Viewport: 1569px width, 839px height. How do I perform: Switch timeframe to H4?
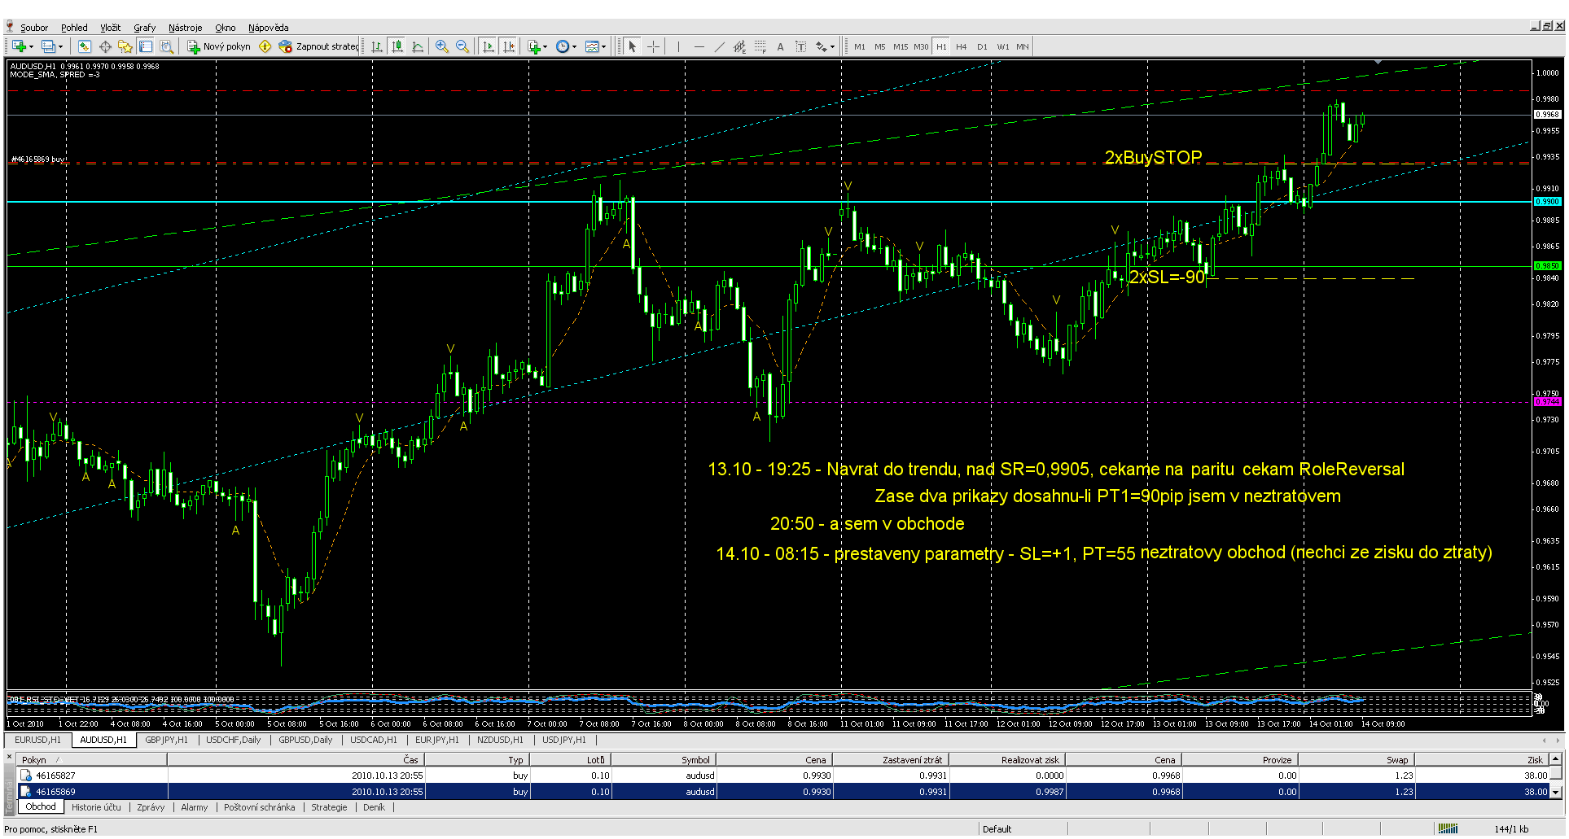962,46
